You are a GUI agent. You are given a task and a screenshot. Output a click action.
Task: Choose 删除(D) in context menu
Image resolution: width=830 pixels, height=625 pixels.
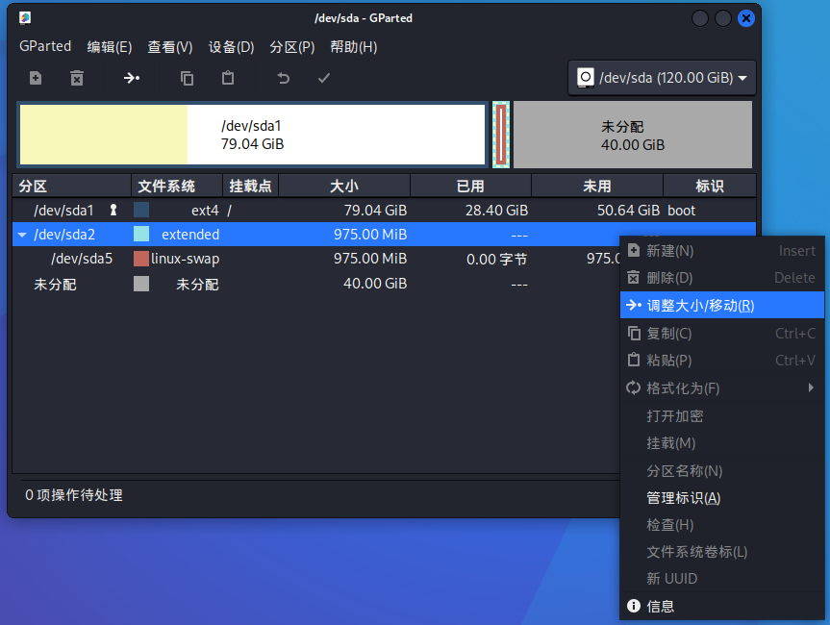pyautogui.click(x=722, y=278)
